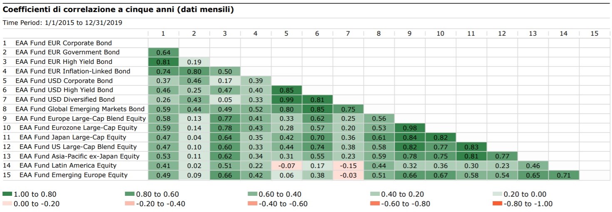
Task: Click the EAA Fund Japan Large-Cap Equity row
Action: (x=72, y=137)
